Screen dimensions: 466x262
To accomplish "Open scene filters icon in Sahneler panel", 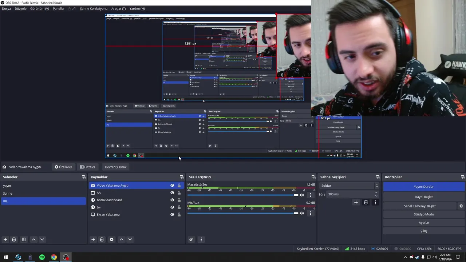I will pyautogui.click(x=24, y=239).
